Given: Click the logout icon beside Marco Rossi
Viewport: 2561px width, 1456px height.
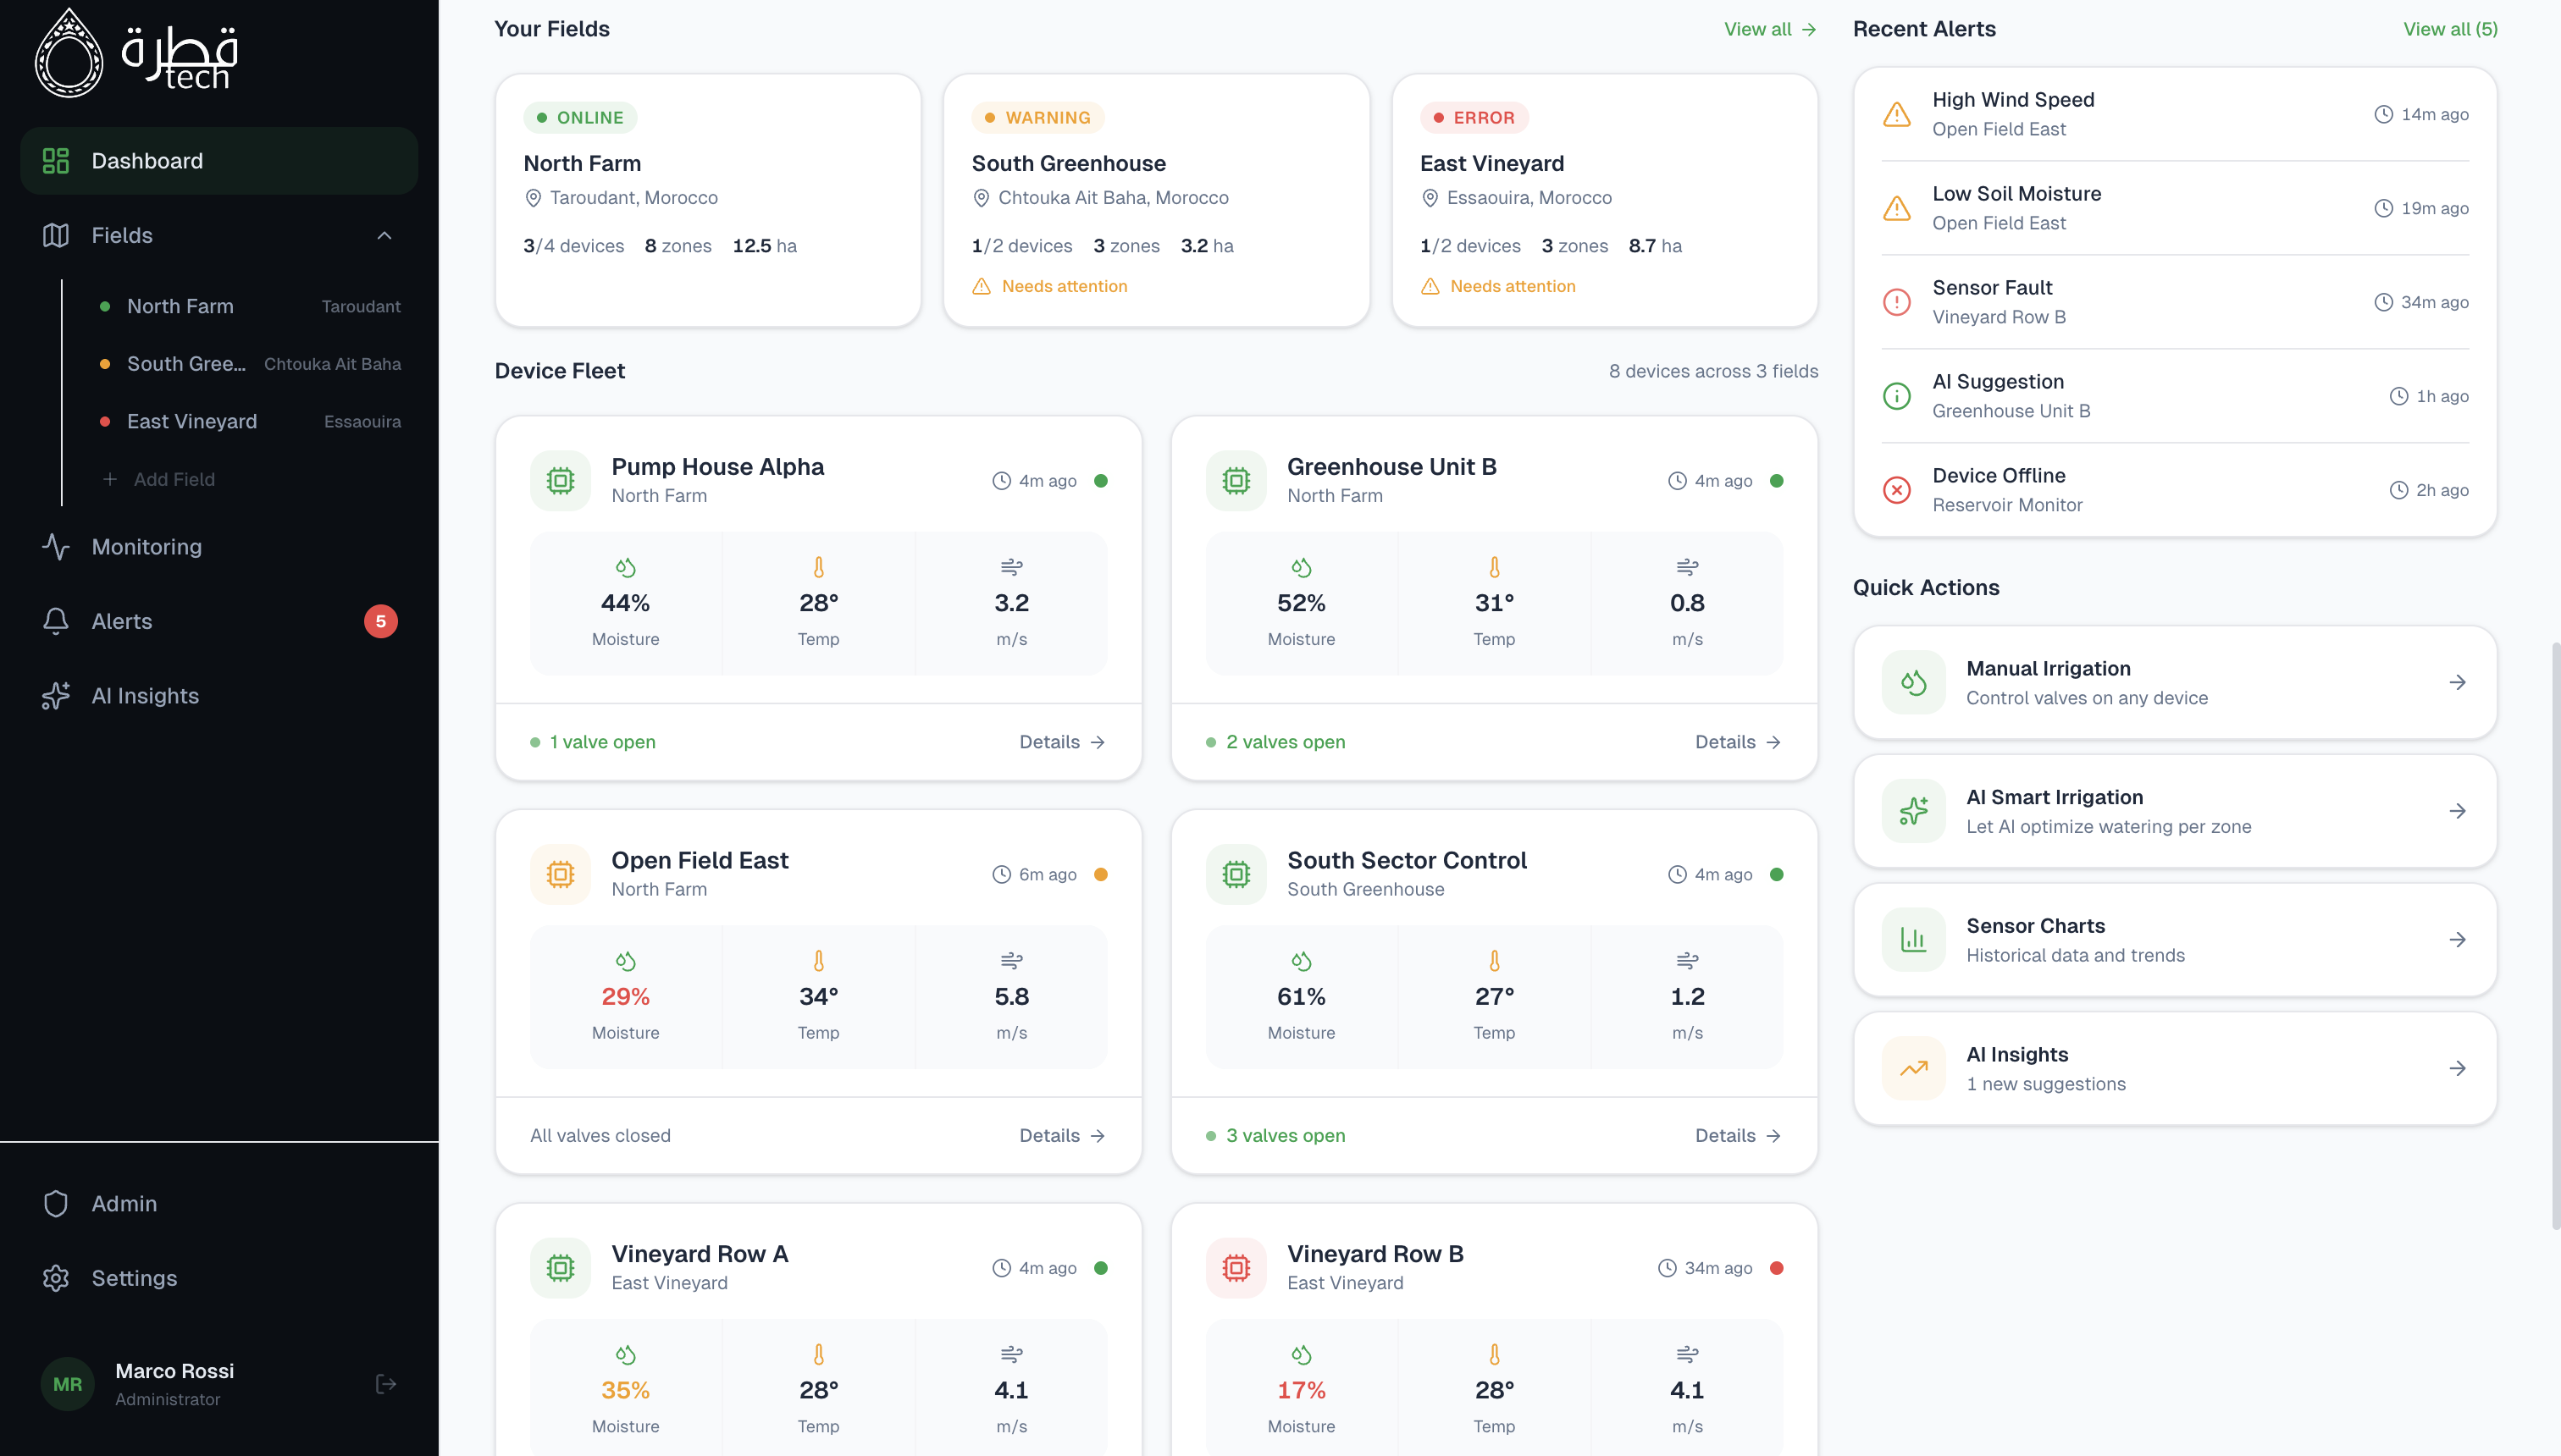Looking at the screenshot, I should point(385,1384).
